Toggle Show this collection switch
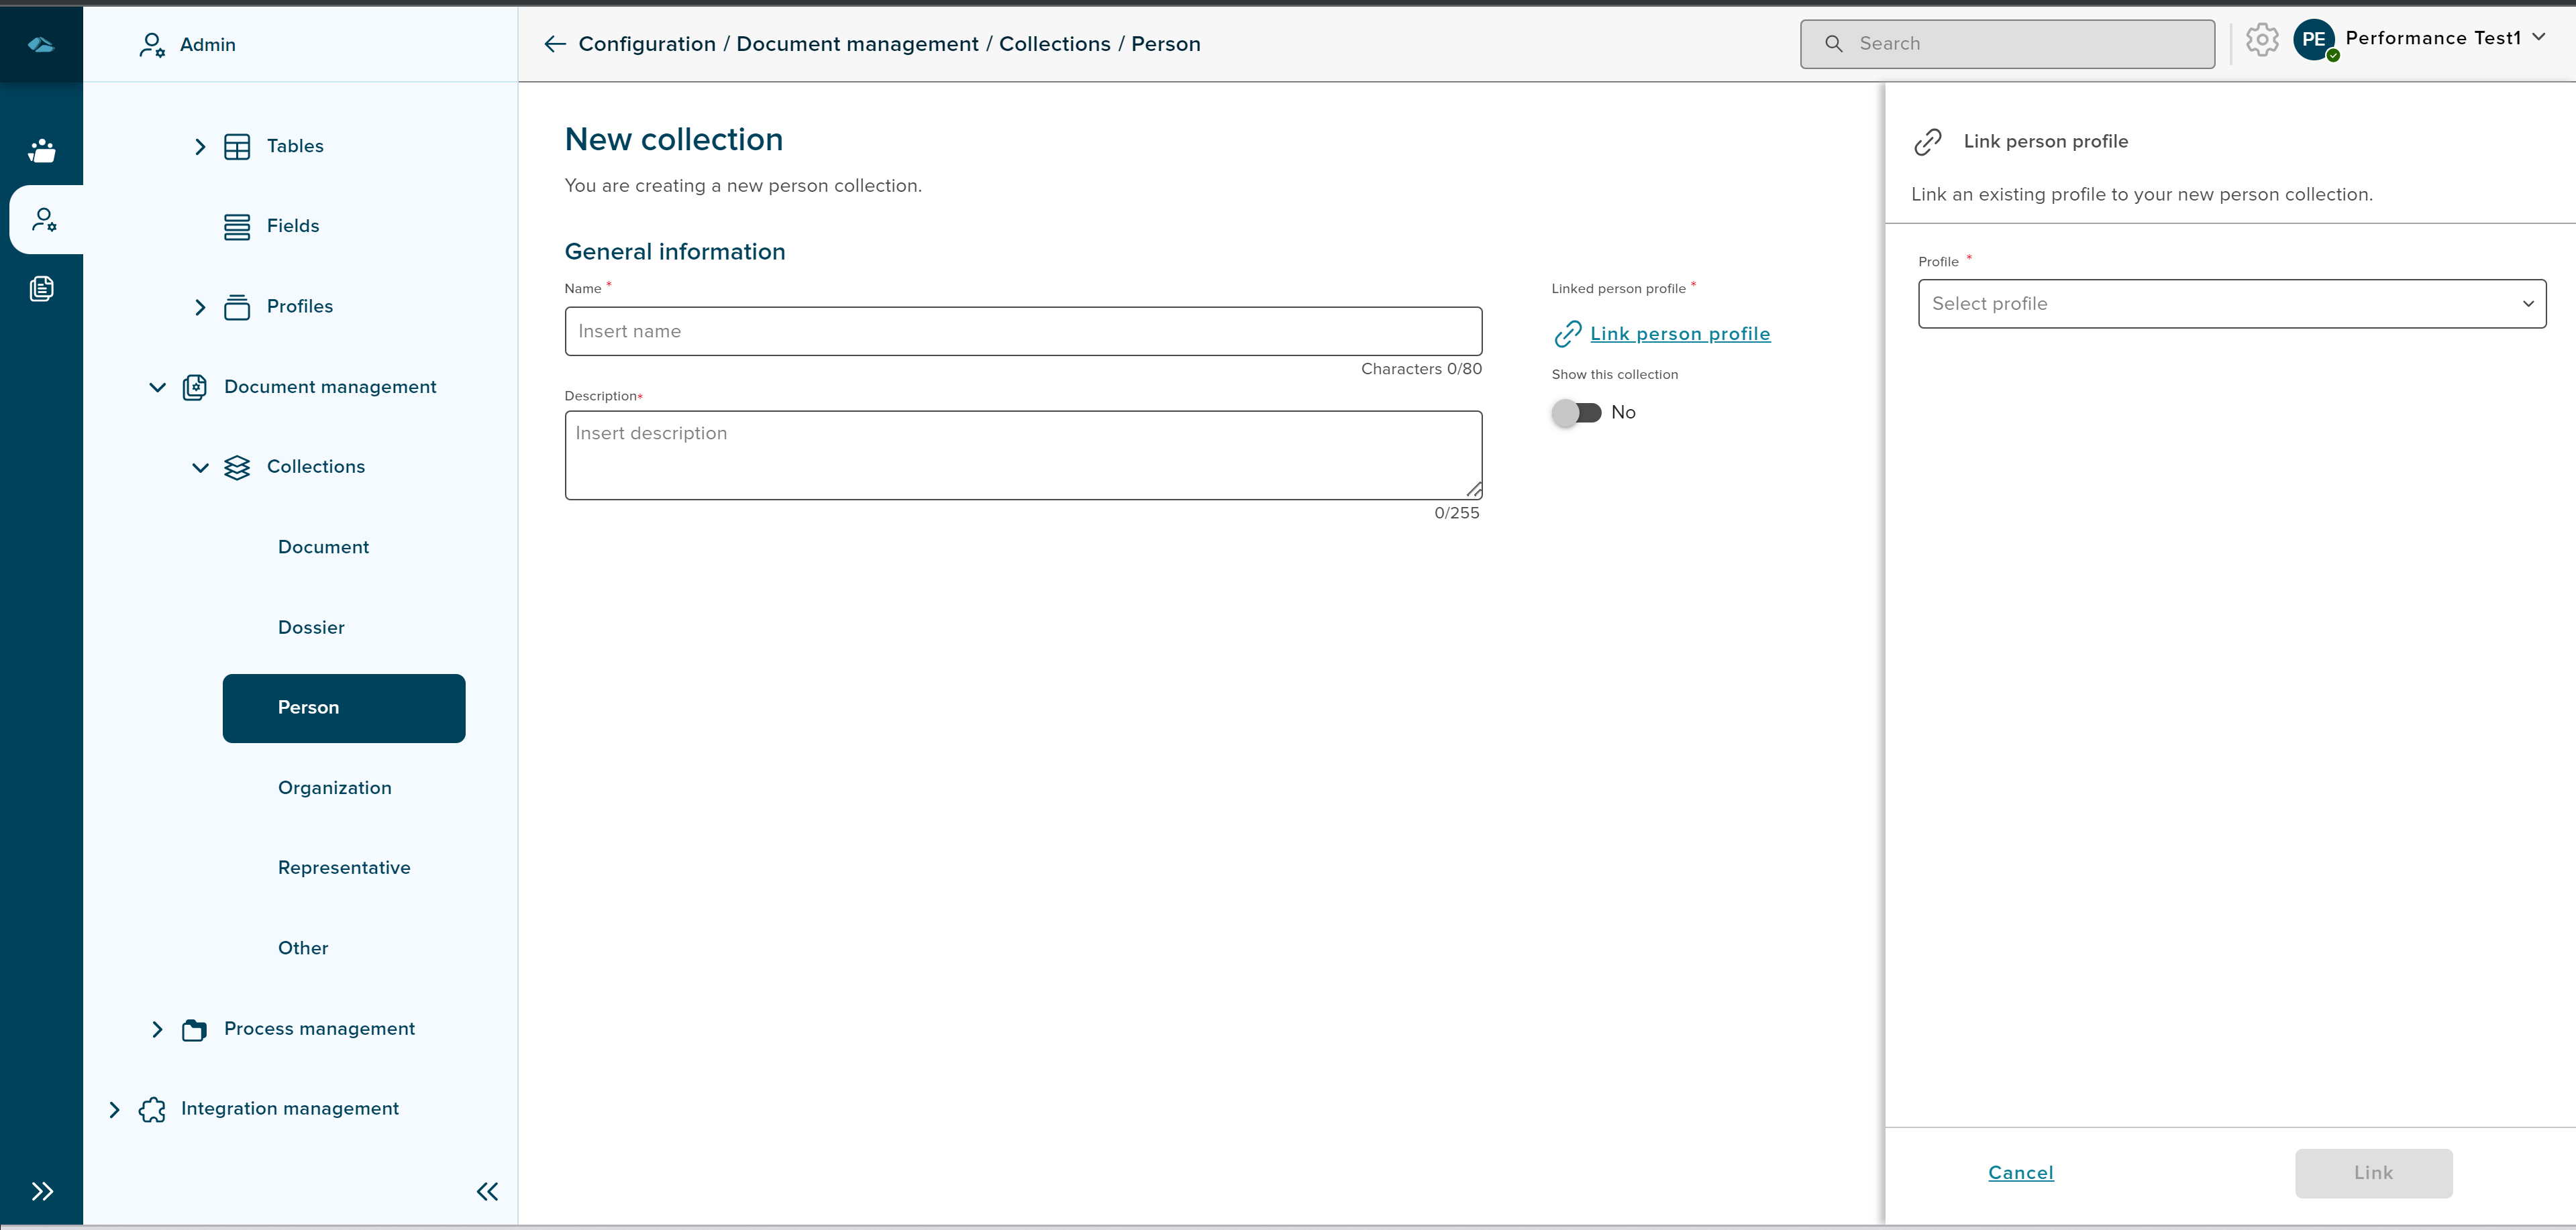This screenshot has height=1230, width=2576. click(x=1577, y=412)
